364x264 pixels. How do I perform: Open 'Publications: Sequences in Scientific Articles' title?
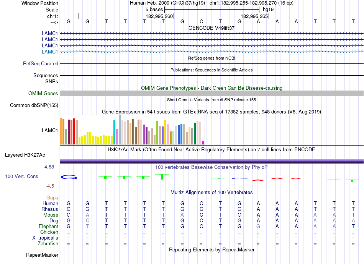[212, 70]
